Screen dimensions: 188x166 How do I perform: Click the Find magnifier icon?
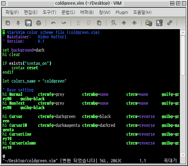[x=114, y=23]
